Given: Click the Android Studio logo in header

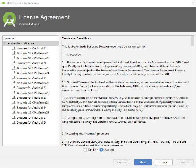Looking at the screenshot, I should point(9,19).
